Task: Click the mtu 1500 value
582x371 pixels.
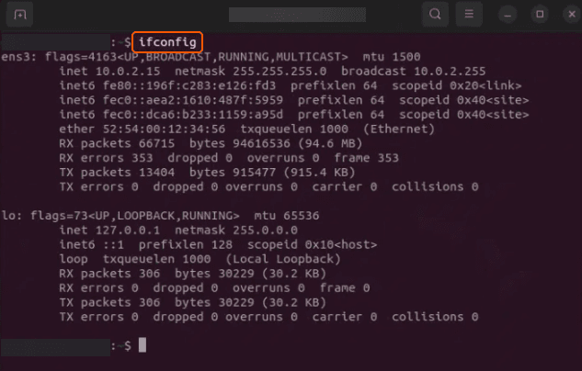Action: click(x=406, y=57)
